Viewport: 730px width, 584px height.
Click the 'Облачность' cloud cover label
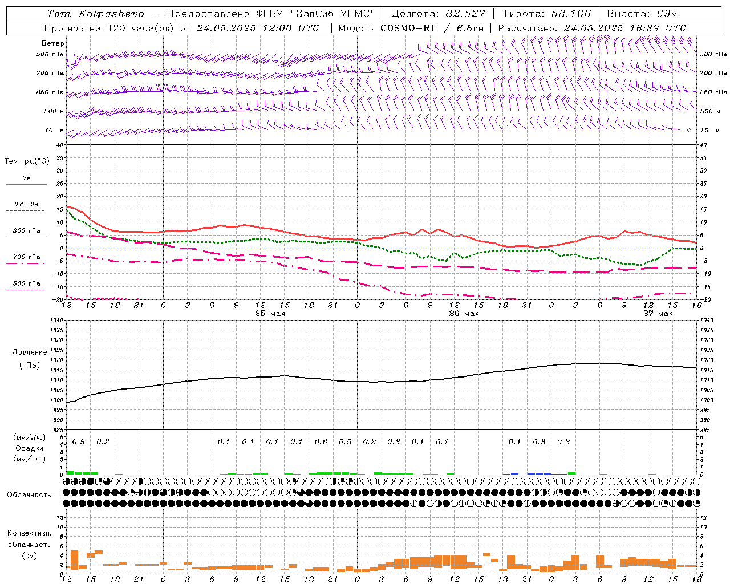(29, 495)
